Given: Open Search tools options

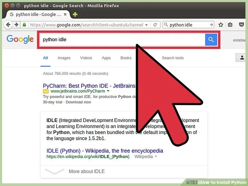Looking at the screenshot, I should coord(173,58).
